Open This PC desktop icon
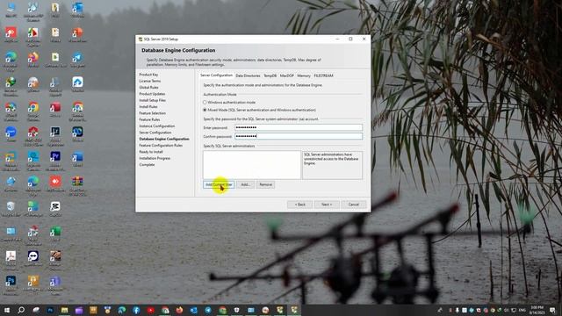The image size is (562, 316). tap(11, 10)
